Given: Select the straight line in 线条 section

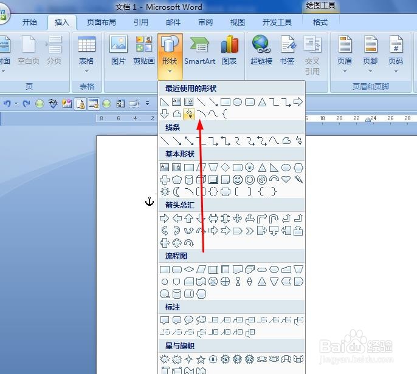Looking at the screenshot, I should 165,140.
